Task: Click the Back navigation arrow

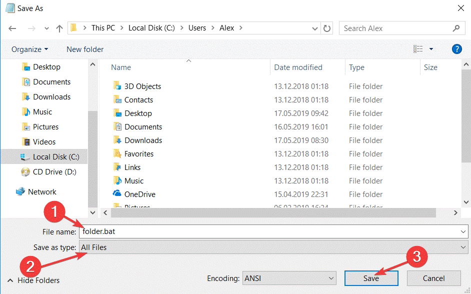Action: (x=12, y=28)
